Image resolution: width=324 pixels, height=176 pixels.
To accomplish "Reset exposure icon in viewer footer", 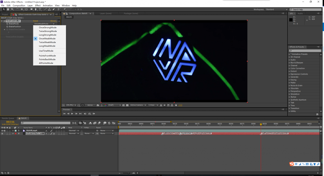I will (176, 105).
